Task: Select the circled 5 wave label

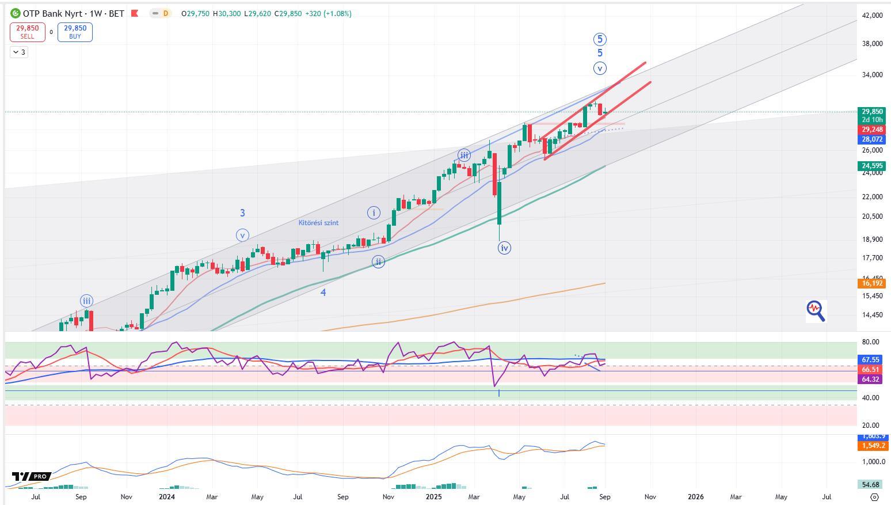Action: pos(600,39)
